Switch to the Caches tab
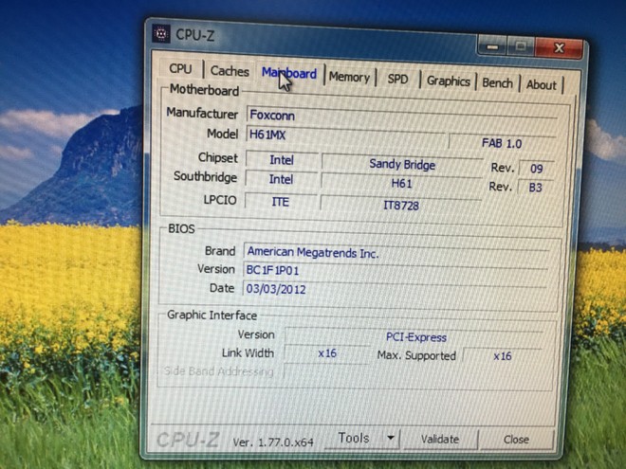626x469 pixels. point(230,71)
